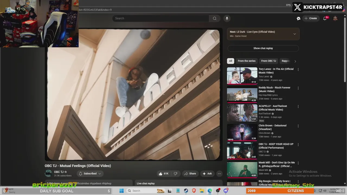347x195 pixels.
Task: Open Steam from the taskbar
Action: pyautogui.click(x=186, y=191)
